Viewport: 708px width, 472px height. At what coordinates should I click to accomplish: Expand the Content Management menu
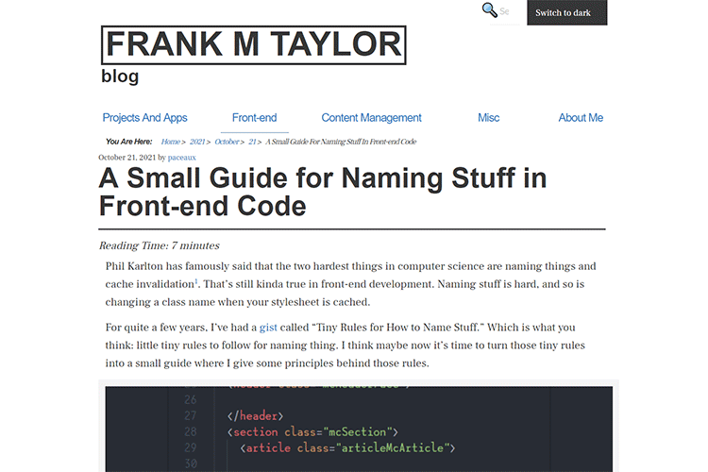(371, 118)
